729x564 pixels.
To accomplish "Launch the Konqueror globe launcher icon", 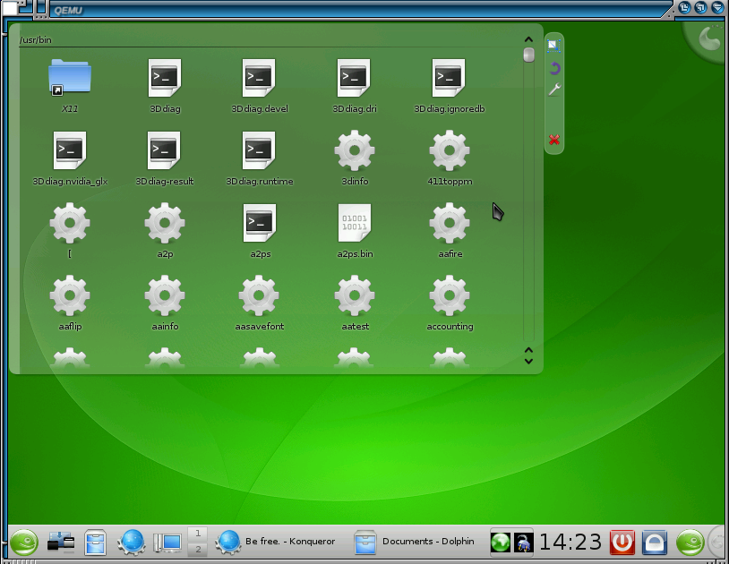I will (x=132, y=543).
